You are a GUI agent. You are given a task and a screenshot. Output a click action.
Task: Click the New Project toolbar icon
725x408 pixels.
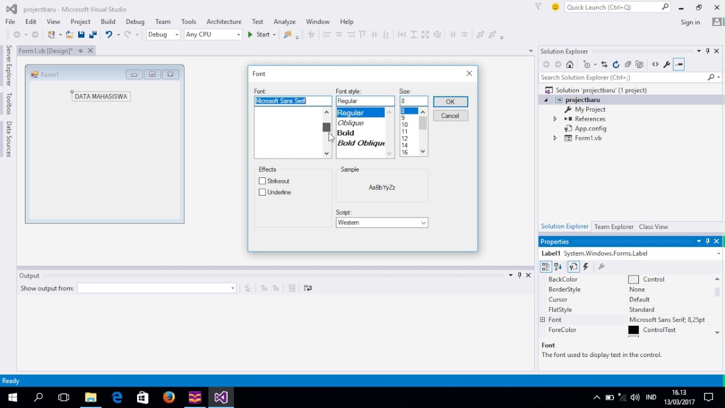pos(52,35)
